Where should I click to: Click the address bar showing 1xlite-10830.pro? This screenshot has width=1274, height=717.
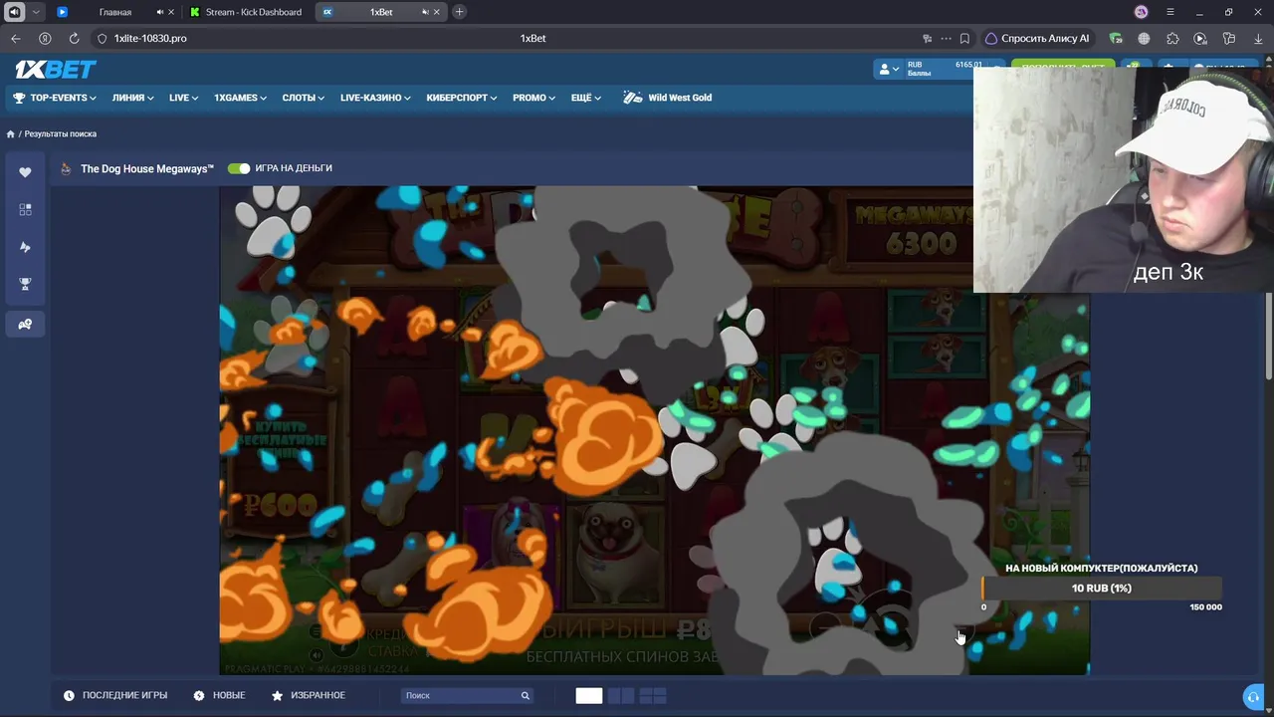[x=532, y=38]
